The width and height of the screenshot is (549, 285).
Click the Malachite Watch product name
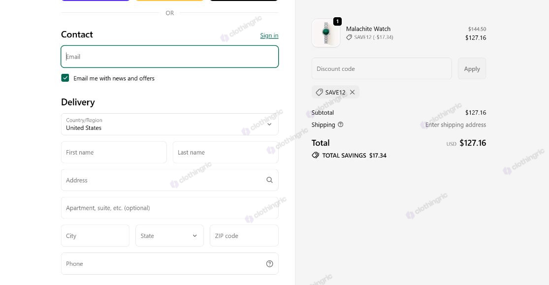point(368,29)
